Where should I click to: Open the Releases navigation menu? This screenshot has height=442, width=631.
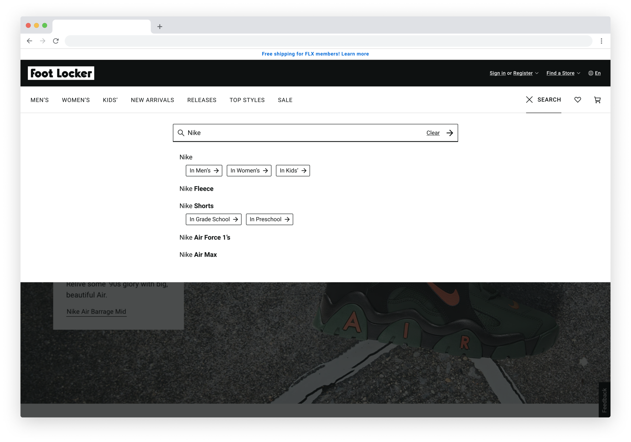tap(202, 100)
